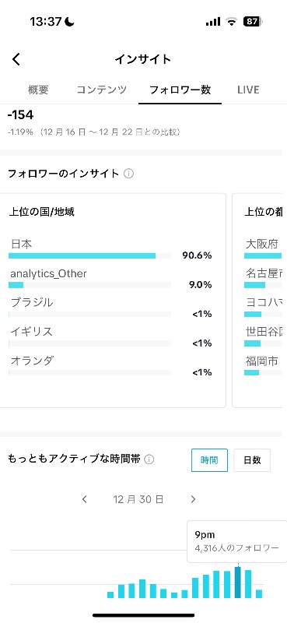Tap the info icon beside もっともアクティブな時間帯
The width and height of the screenshot is (287, 623).
point(149,459)
